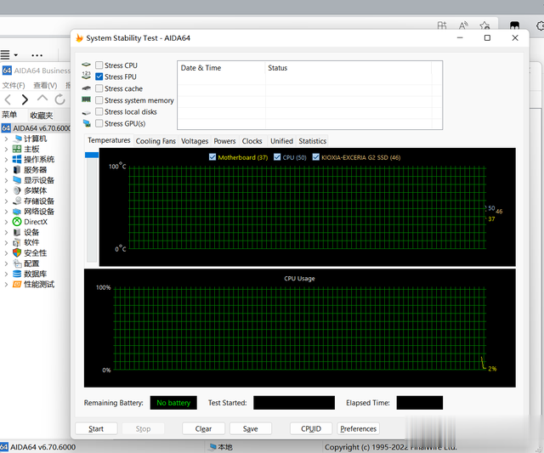This screenshot has width=544, height=453.
Task: Click the blue graph scale slider
Action: click(92, 155)
